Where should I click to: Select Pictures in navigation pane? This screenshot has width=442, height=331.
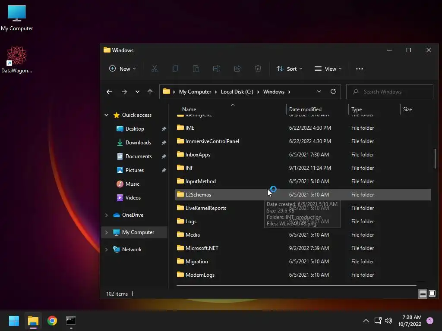pos(135,170)
